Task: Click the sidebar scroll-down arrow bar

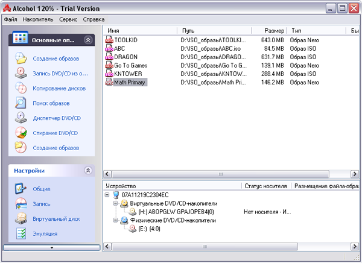Action: pos(51,247)
